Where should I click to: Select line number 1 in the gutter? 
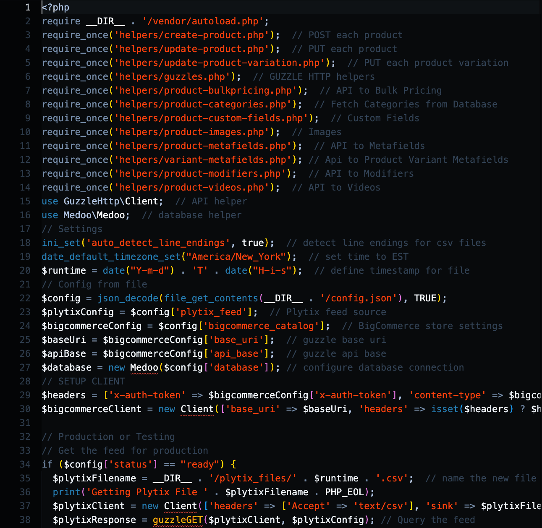tap(28, 7)
